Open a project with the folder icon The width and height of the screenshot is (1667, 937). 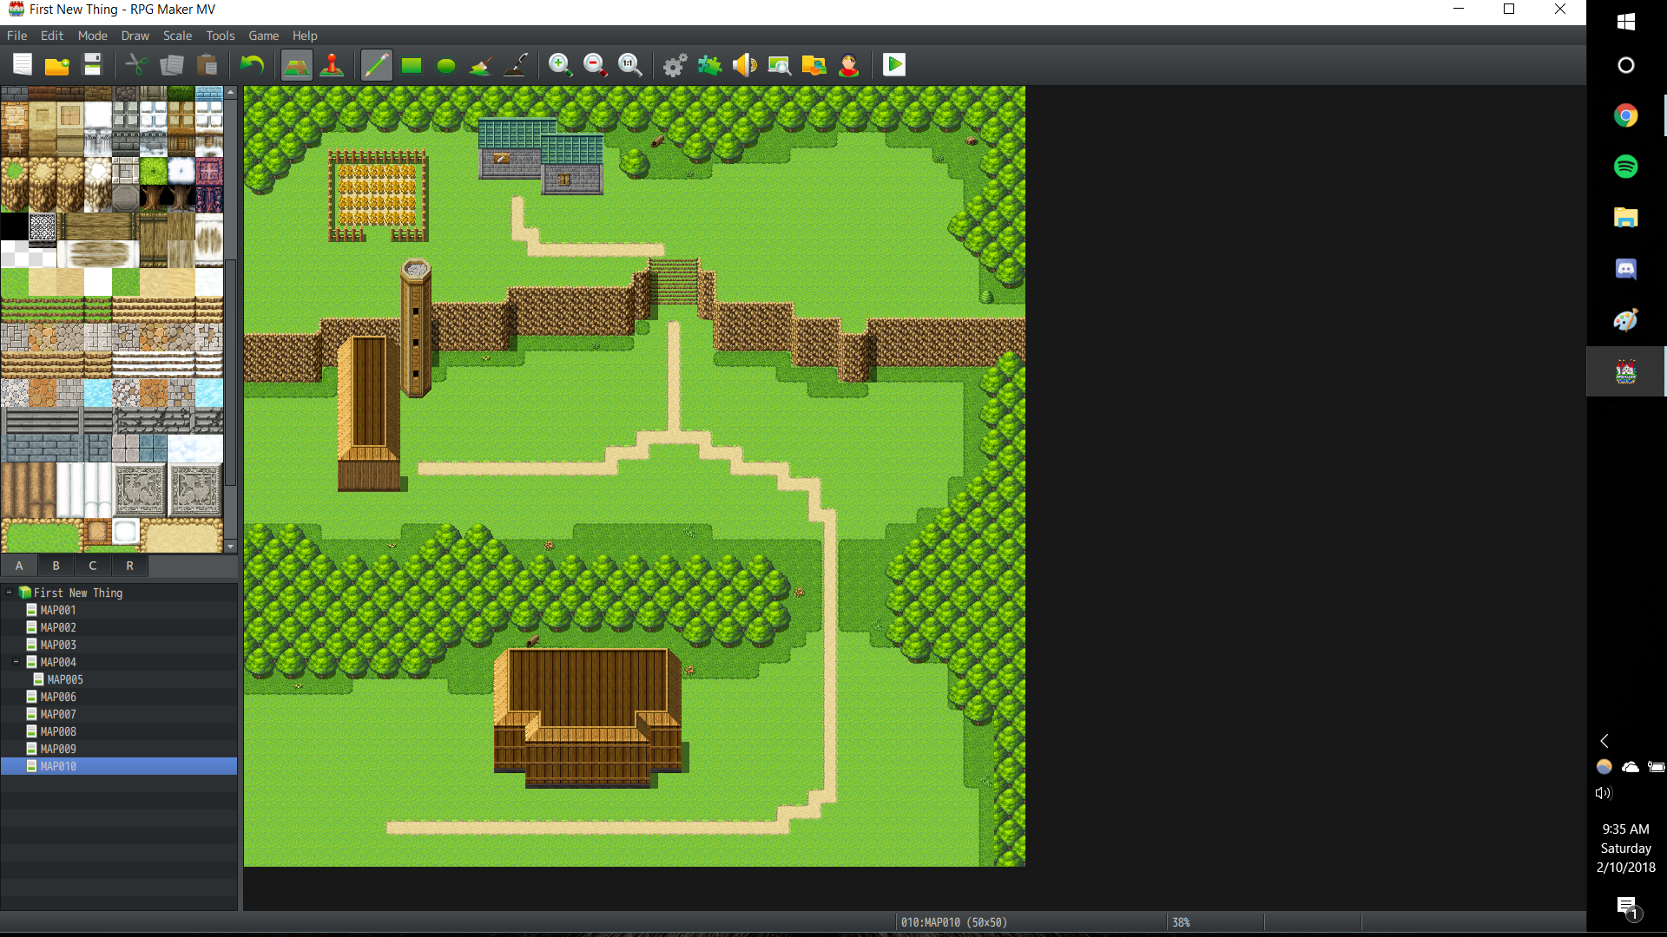(57, 65)
